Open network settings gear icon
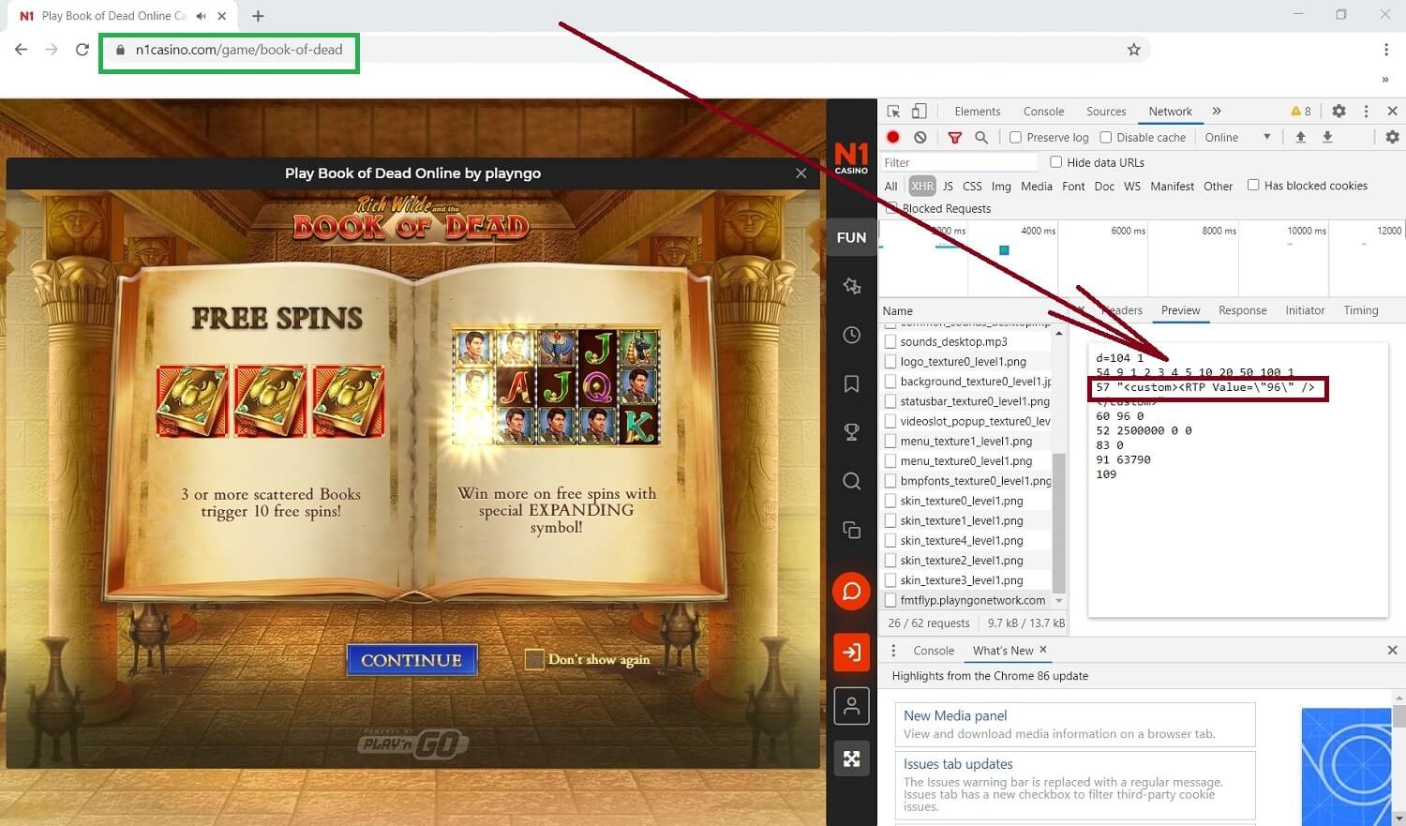This screenshot has height=826, width=1406. pyautogui.click(x=1392, y=137)
